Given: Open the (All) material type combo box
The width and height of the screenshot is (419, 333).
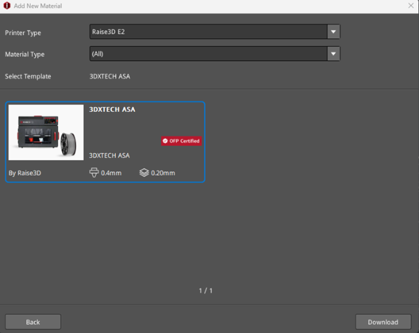Looking at the screenshot, I should [208, 54].
